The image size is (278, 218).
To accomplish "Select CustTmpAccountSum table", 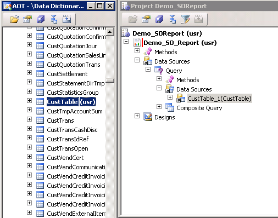I will [75, 111].
